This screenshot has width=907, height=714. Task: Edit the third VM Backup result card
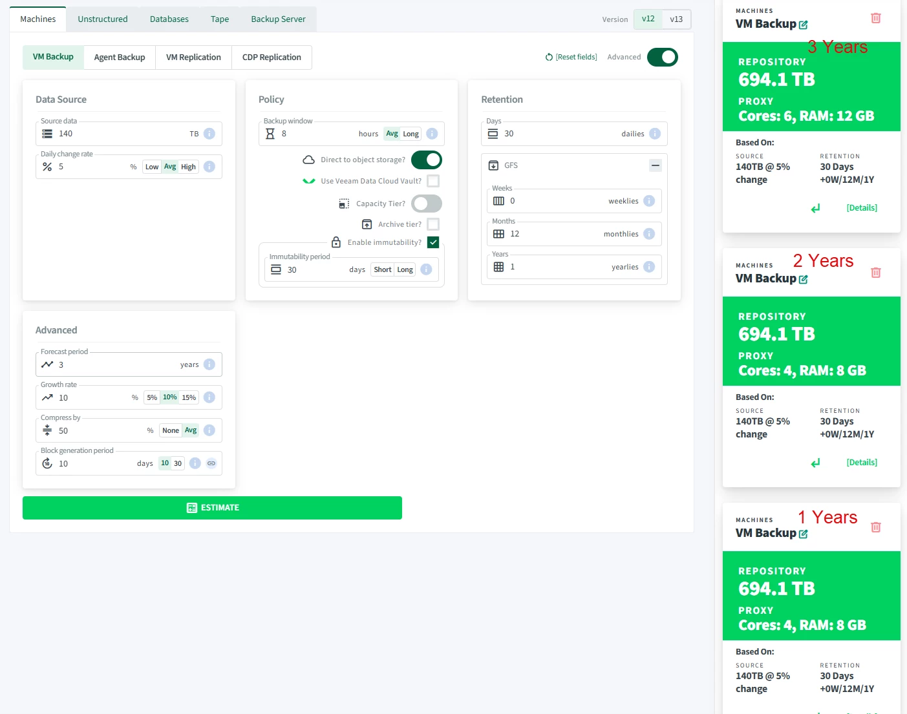click(804, 534)
